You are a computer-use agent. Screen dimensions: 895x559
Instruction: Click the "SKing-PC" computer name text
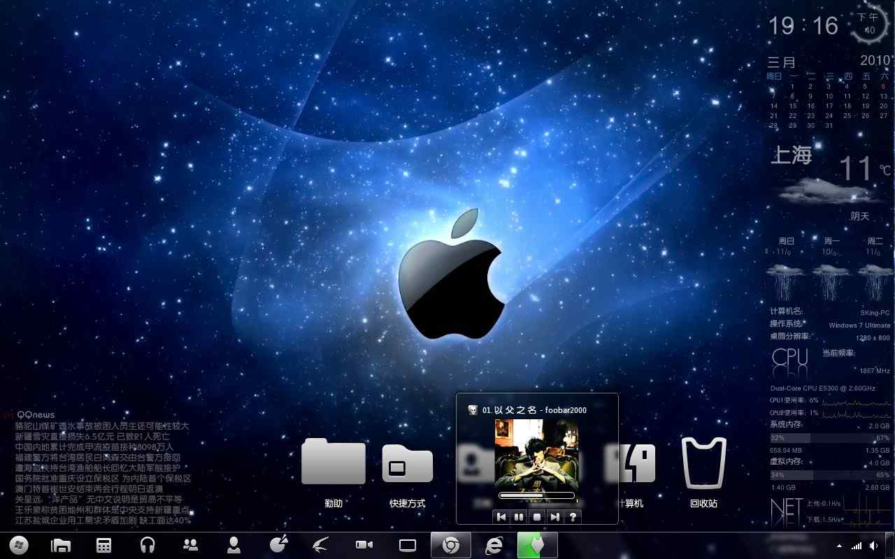pyautogui.click(x=875, y=313)
